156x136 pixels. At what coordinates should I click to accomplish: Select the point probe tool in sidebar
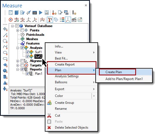coord(5,29)
